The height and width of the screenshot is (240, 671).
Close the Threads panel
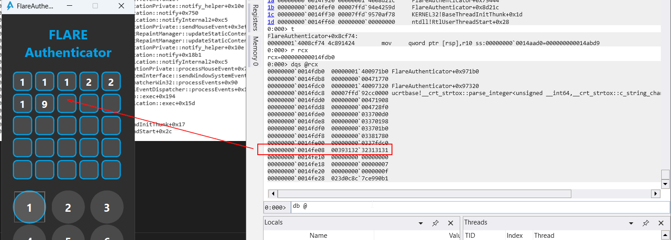pos(661,223)
